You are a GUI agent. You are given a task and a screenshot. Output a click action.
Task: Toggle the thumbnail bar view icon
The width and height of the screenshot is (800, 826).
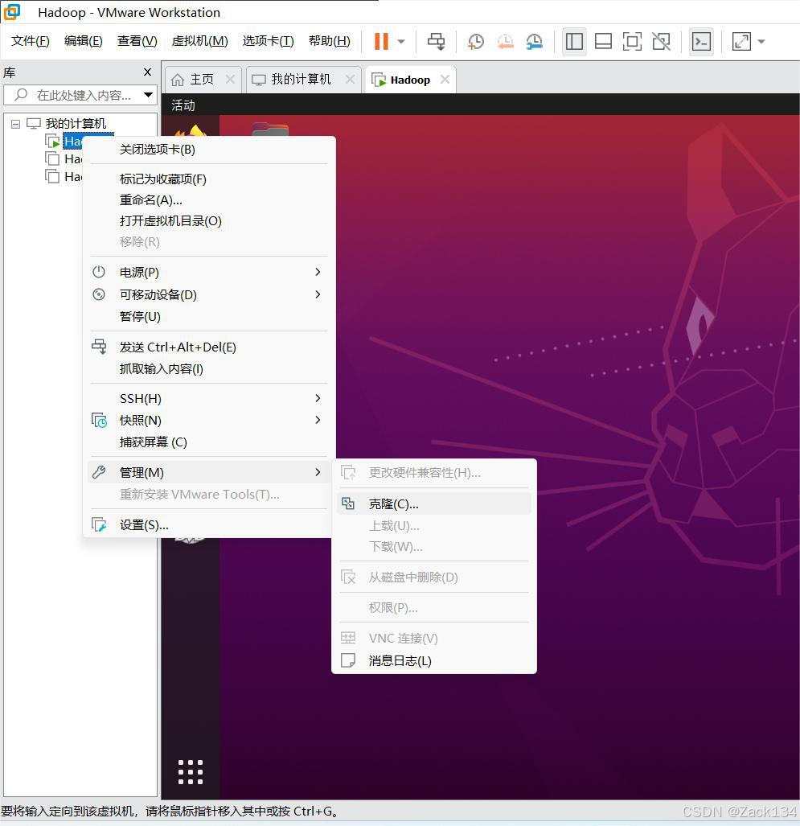(x=603, y=41)
